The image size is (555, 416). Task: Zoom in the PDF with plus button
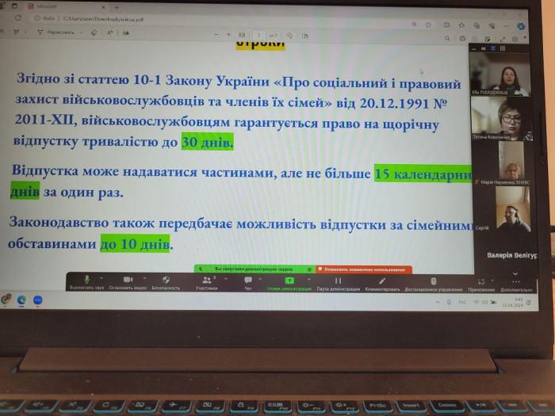(229, 34)
